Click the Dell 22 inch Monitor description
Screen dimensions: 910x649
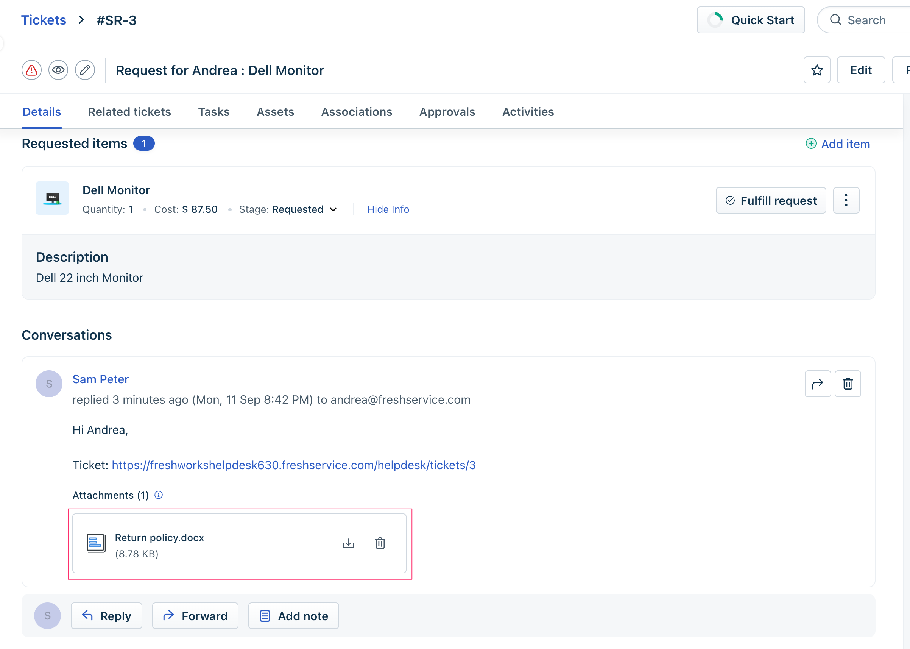89,278
